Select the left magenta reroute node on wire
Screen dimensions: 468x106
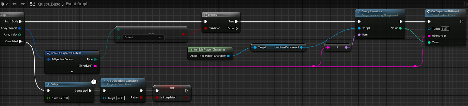pos(314,66)
